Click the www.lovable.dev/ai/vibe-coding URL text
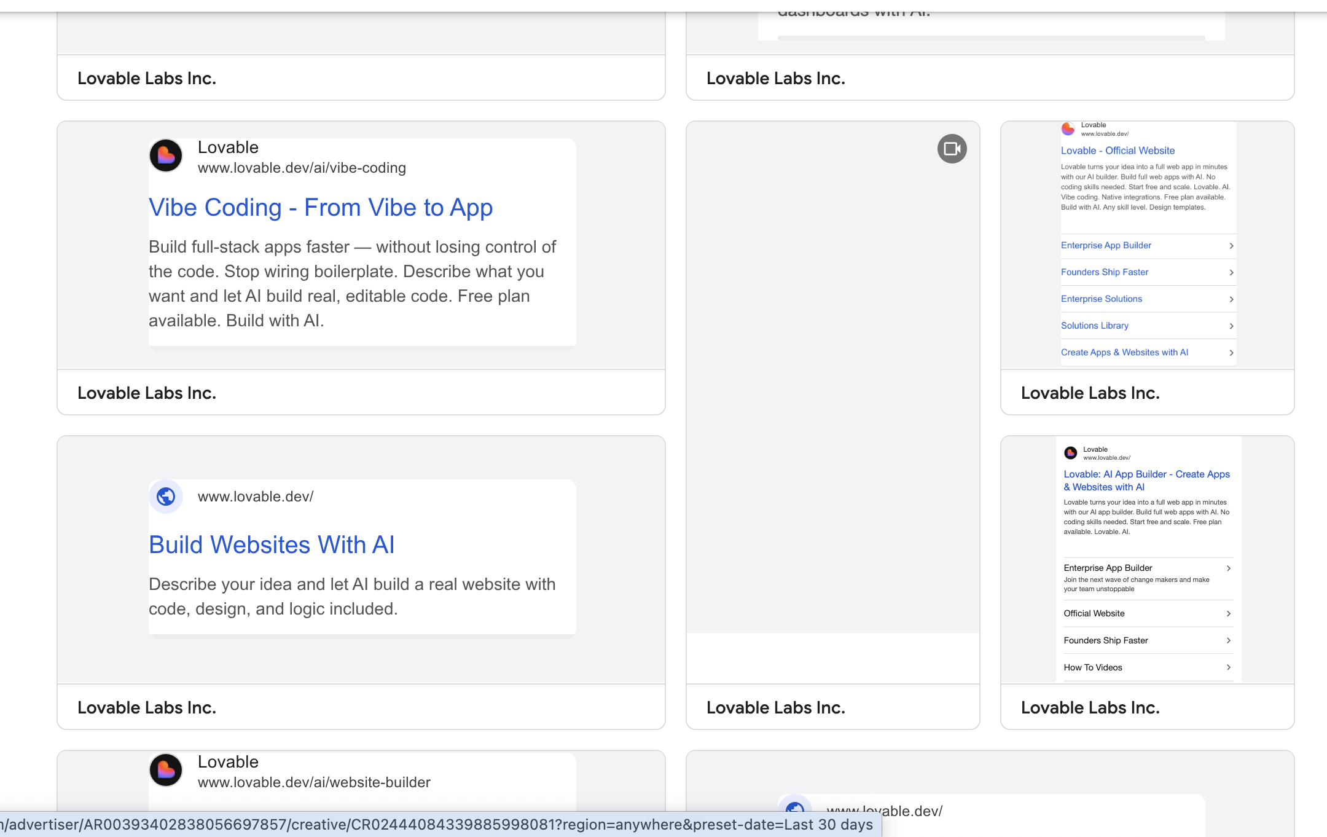This screenshot has width=1327, height=837. [302, 168]
